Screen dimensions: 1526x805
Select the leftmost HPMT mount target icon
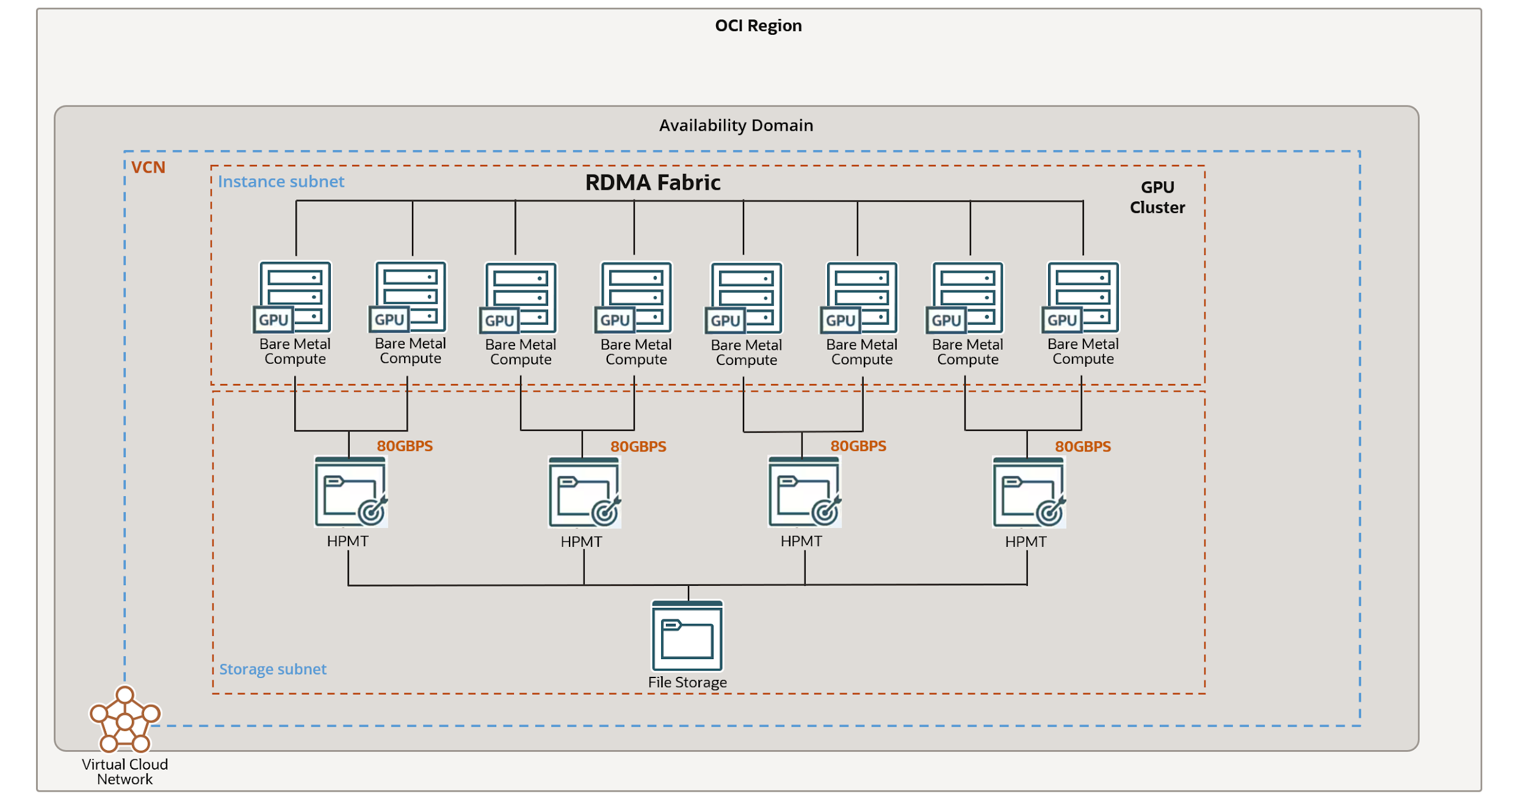pyautogui.click(x=350, y=492)
